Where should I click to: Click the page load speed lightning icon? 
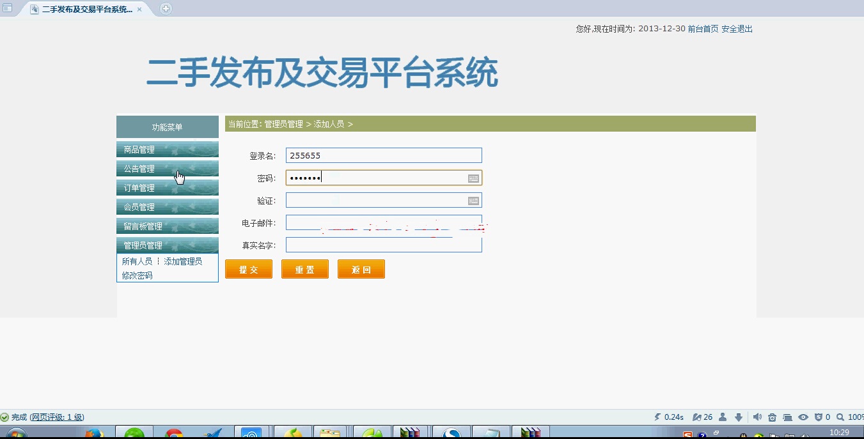click(x=657, y=417)
